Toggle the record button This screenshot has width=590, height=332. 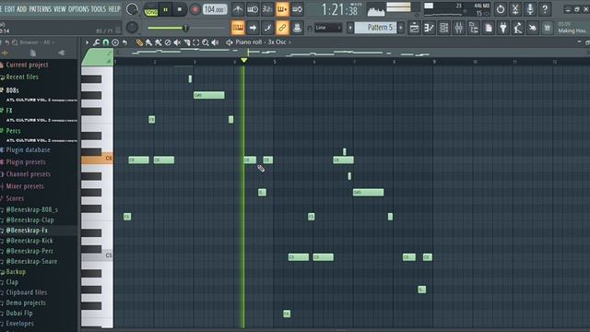(195, 9)
